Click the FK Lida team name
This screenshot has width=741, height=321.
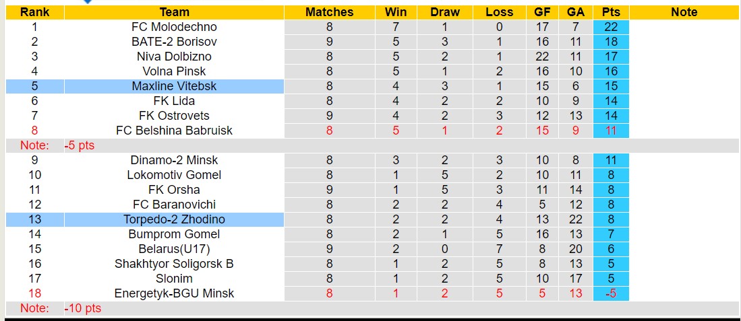pos(174,101)
